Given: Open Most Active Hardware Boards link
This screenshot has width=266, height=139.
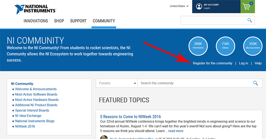Looking at the screenshot, I should (x=37, y=100).
